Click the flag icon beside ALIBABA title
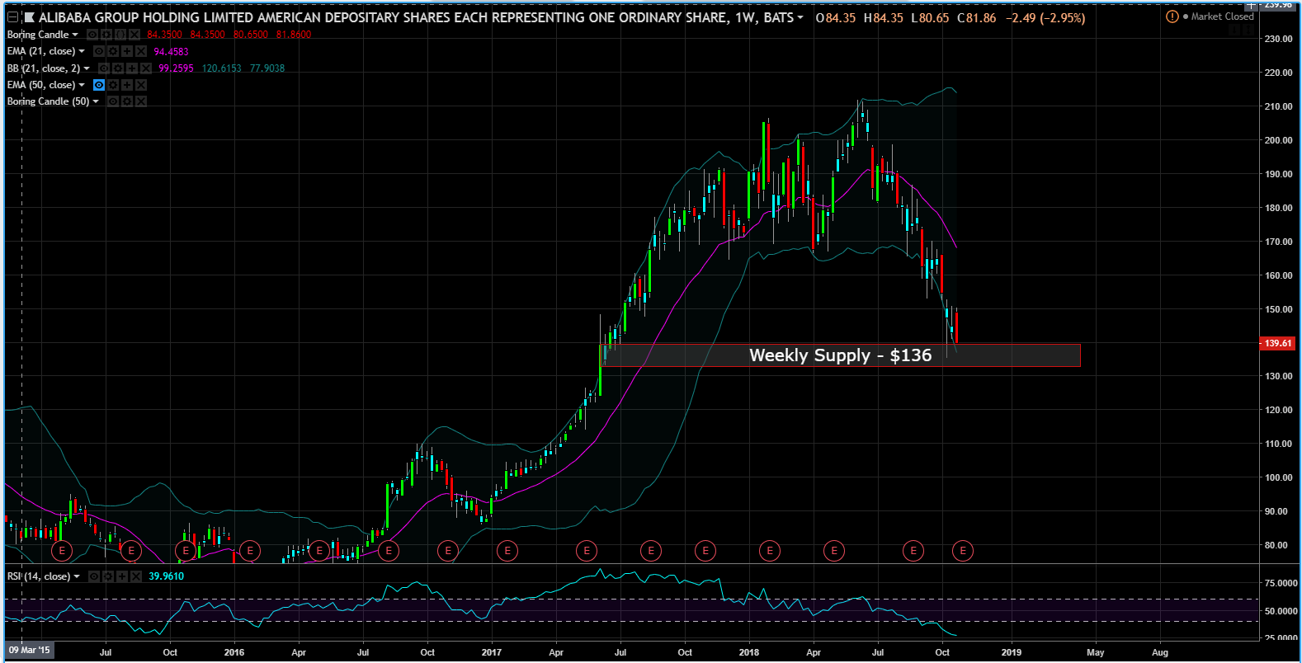Screen dimensions: 1302x663 (29, 17)
